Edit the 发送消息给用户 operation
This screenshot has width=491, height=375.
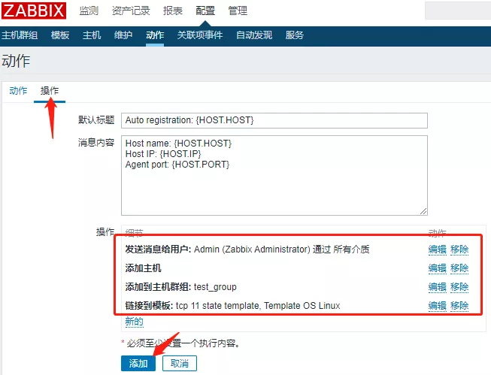437,249
